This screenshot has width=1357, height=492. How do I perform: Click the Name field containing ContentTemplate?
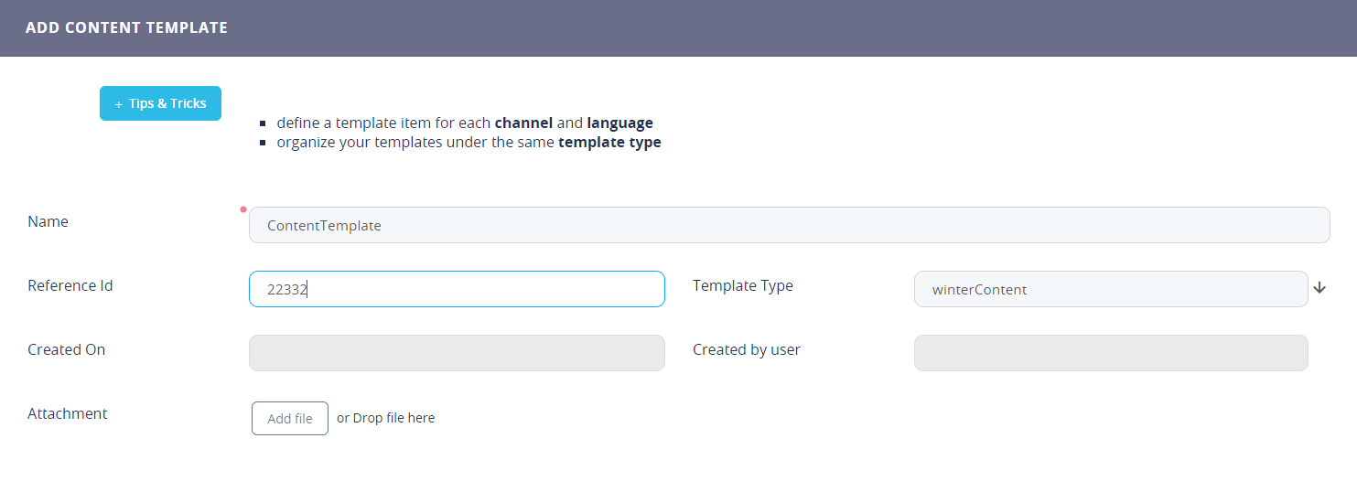click(x=788, y=225)
